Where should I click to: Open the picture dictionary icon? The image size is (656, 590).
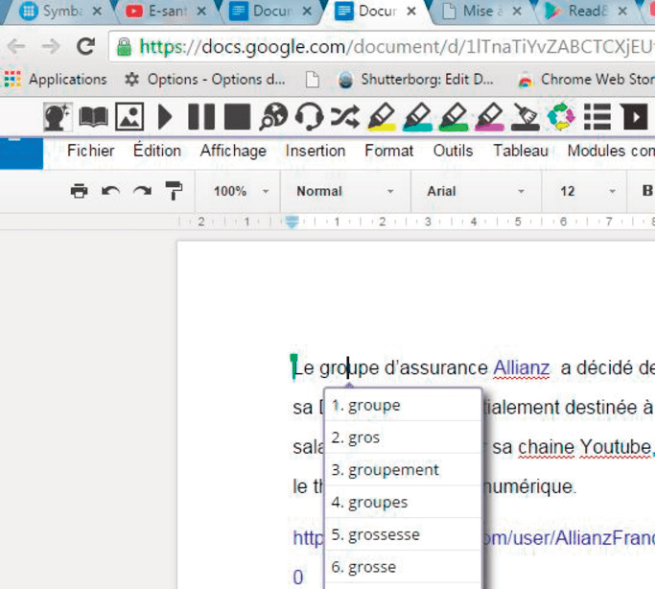tap(129, 117)
